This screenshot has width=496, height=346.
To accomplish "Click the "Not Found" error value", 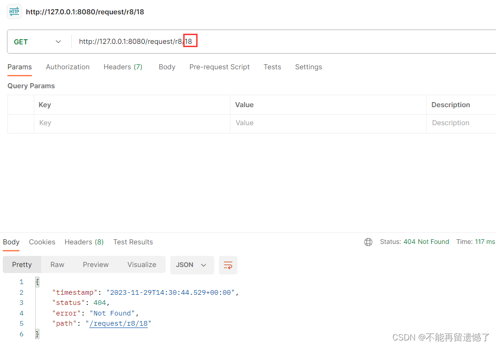I will (112, 314).
